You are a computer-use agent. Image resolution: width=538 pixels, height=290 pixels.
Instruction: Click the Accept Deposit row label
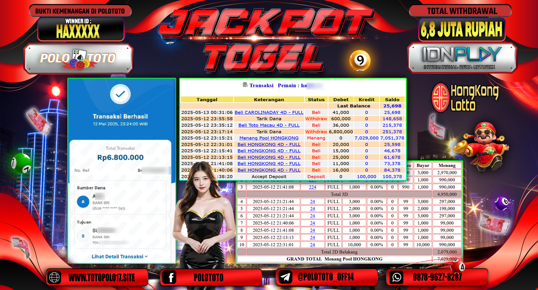(269, 177)
